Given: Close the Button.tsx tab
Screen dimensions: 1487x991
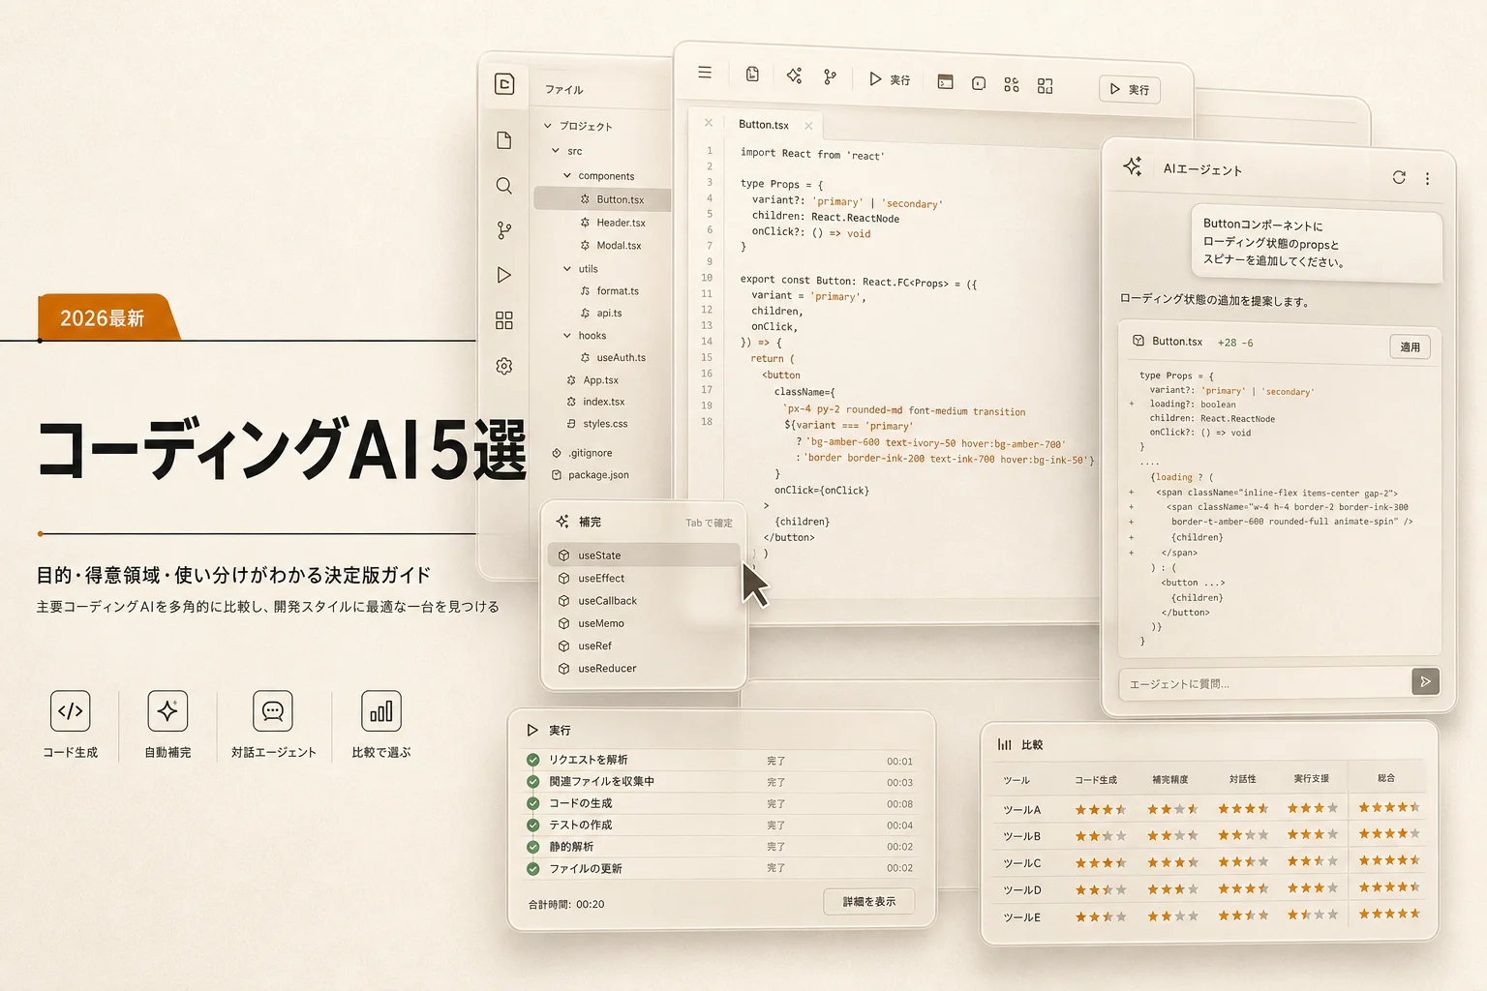Looking at the screenshot, I should point(808,126).
